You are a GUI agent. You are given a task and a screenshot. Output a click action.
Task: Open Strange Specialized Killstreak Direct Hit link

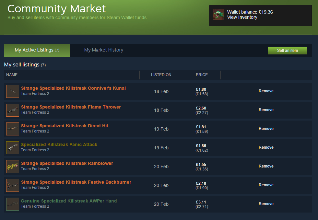[x=65, y=126]
